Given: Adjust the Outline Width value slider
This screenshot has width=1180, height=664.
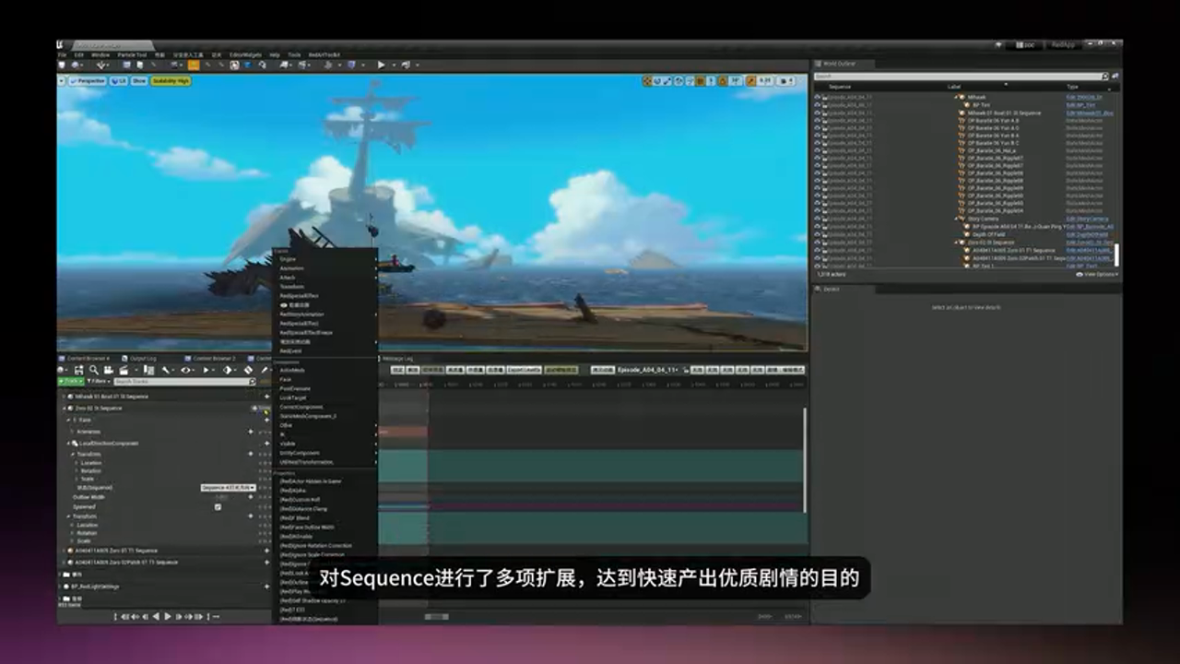Looking at the screenshot, I should click(x=221, y=497).
